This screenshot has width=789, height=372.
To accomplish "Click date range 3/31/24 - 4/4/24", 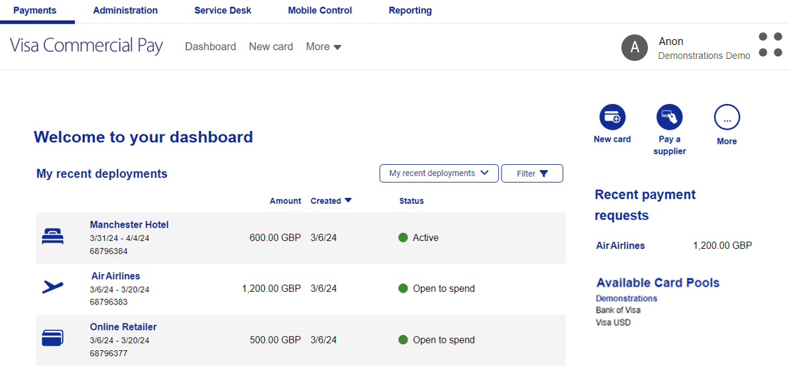I will 119,238.
